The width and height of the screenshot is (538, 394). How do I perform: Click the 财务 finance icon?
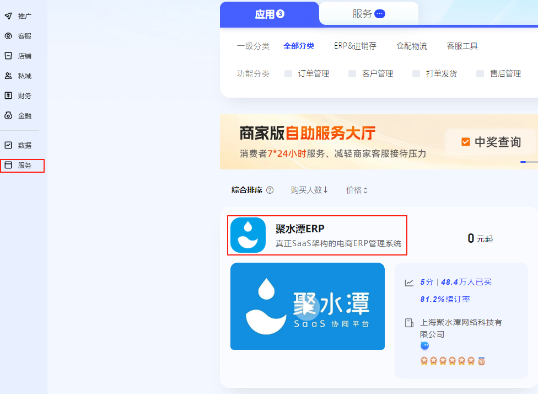click(8, 96)
